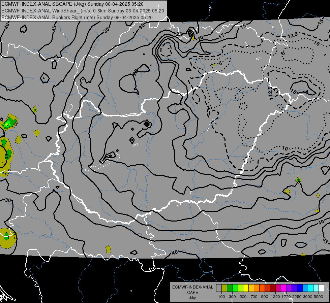Select the orange legend swatch after 700
330x303 pixels.
pos(257,288)
